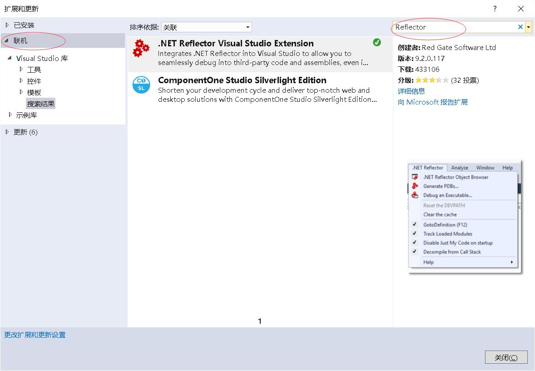
Task: Collapse the Visual Studio 库 node
Action: pos(10,58)
